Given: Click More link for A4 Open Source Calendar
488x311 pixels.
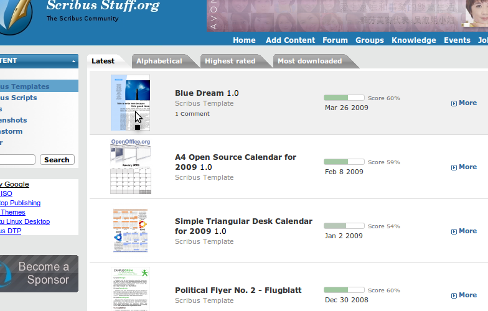Looking at the screenshot, I should pos(468,167).
